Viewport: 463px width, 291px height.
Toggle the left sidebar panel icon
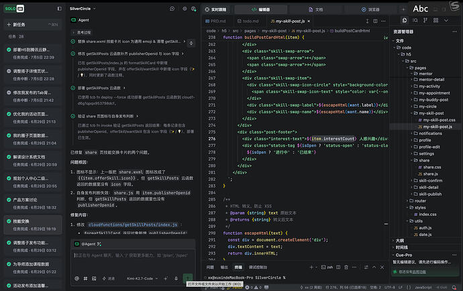coord(59,9)
